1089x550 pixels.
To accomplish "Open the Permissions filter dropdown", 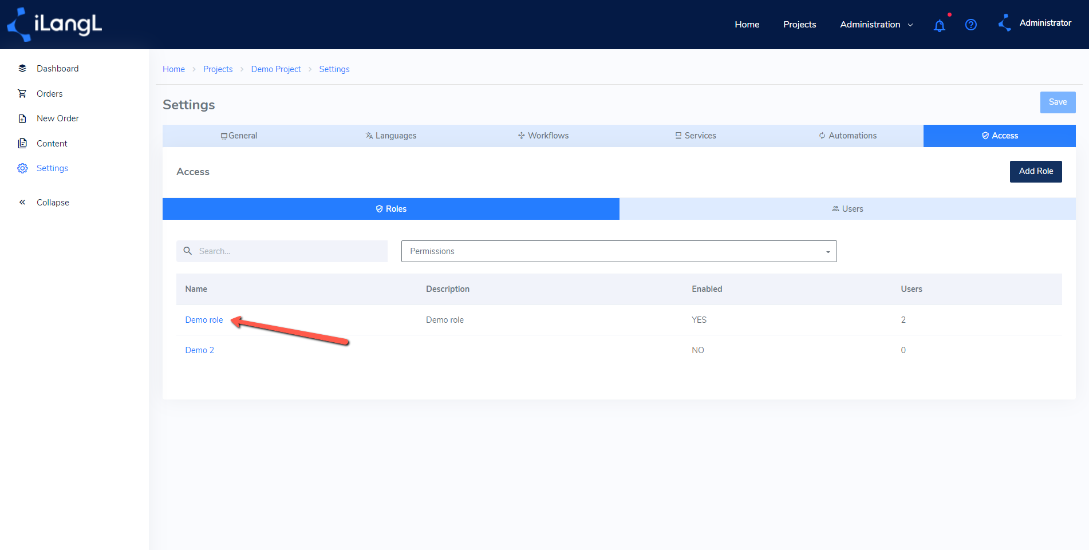I will [827, 251].
